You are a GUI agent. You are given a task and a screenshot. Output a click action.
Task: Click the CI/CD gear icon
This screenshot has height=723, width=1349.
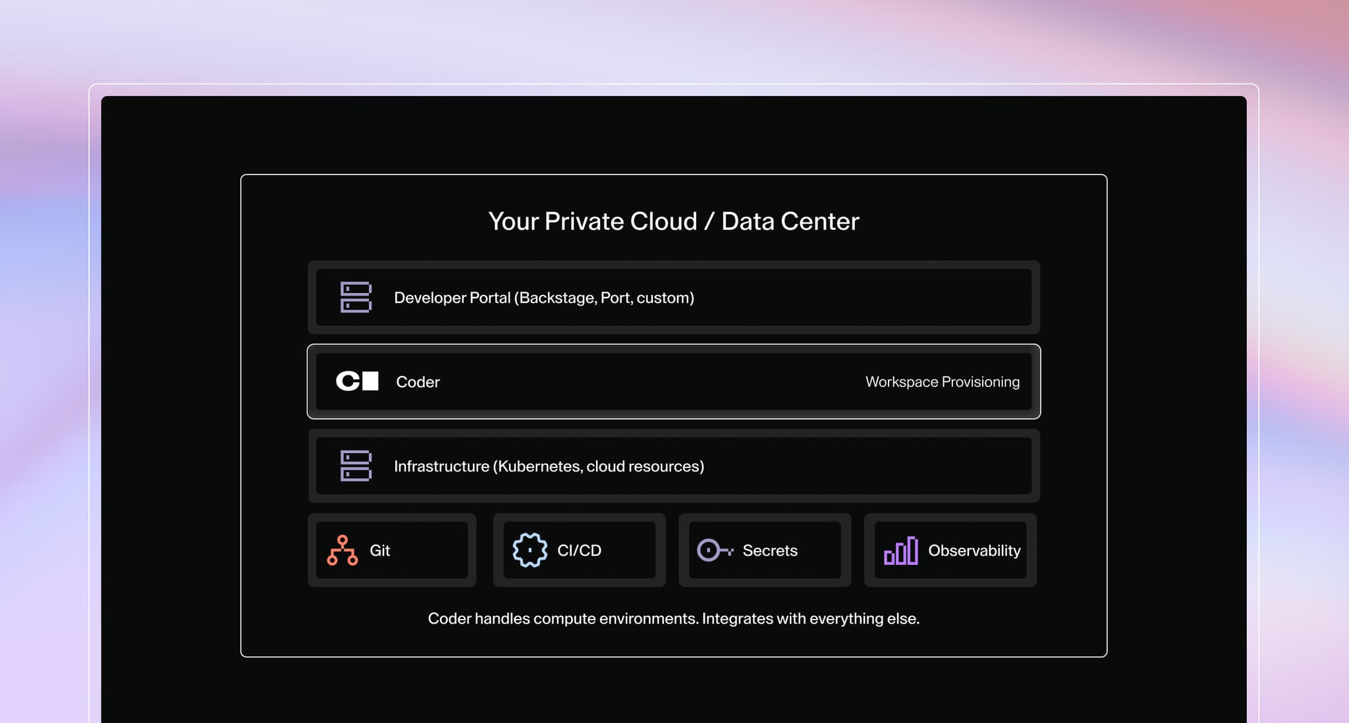point(530,550)
